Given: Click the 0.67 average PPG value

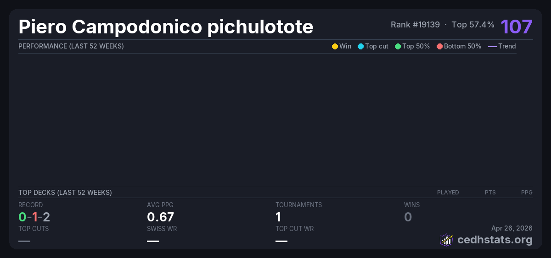Looking at the screenshot, I should (x=160, y=217).
